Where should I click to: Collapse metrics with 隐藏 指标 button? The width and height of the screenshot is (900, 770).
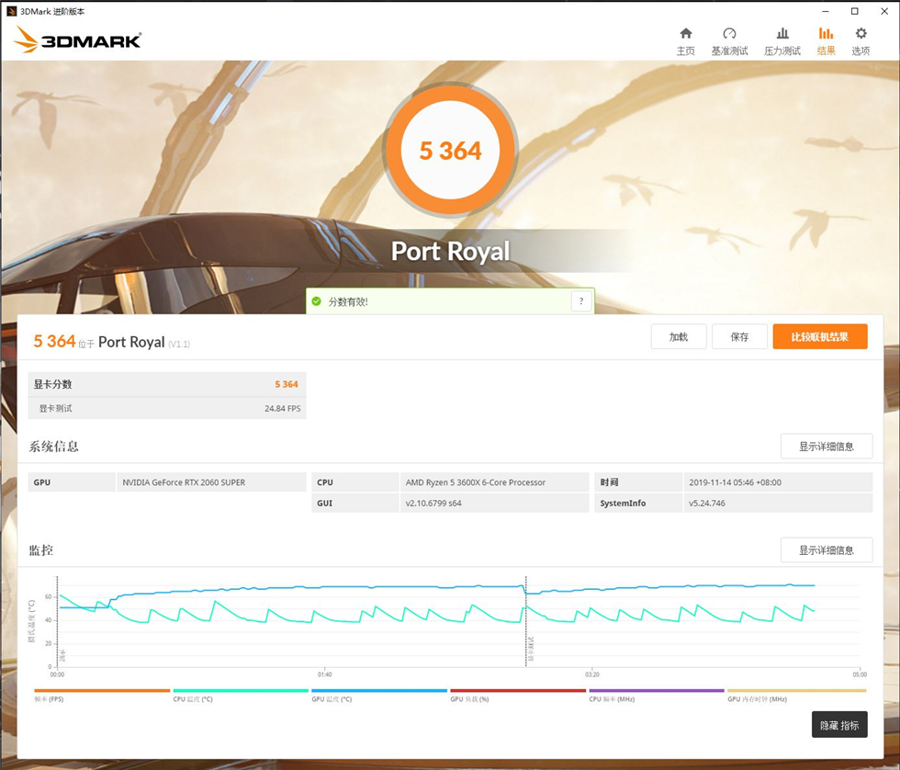[838, 725]
